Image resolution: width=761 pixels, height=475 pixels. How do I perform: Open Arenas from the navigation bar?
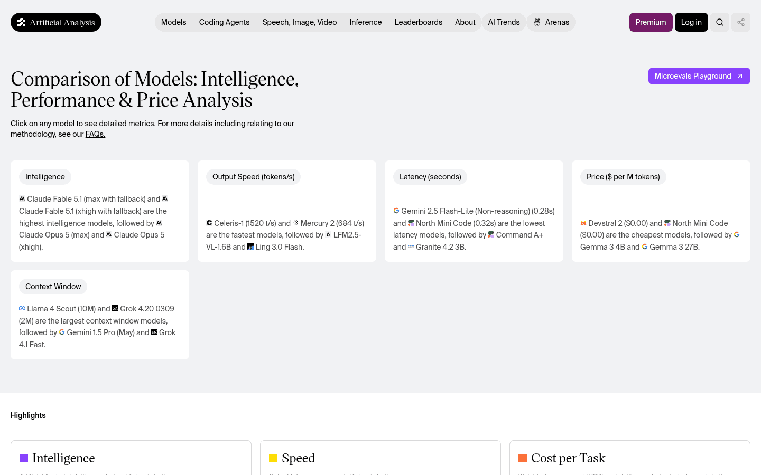coord(551,22)
